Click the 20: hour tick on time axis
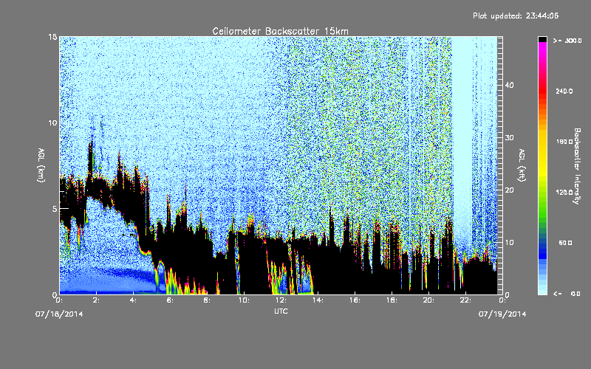The width and height of the screenshot is (591, 369). pyautogui.click(x=428, y=300)
